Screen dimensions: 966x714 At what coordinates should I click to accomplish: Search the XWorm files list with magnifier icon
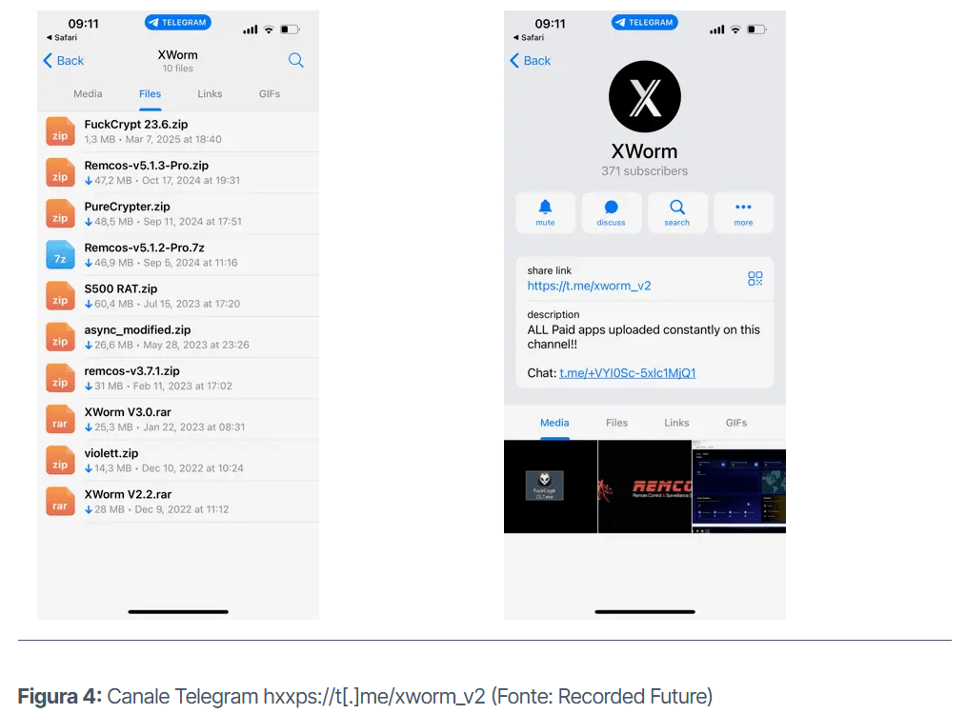295,60
